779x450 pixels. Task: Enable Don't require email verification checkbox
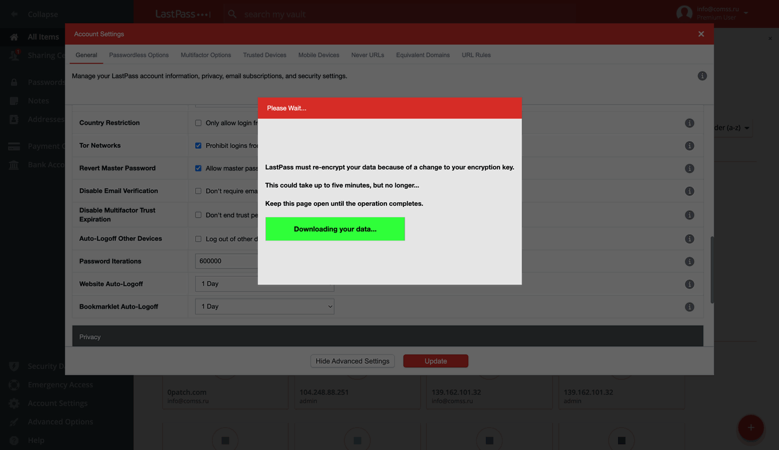tap(198, 191)
